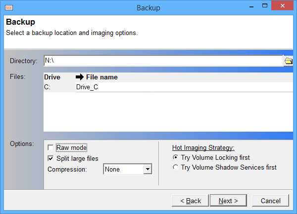Choose Try Volume Shadow Services first
This screenshot has width=297, height=214.
tap(175, 168)
